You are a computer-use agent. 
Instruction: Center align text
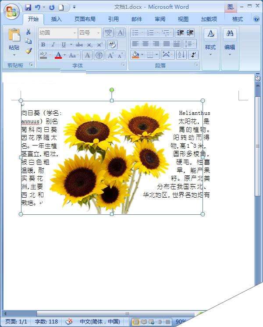pos(146,44)
